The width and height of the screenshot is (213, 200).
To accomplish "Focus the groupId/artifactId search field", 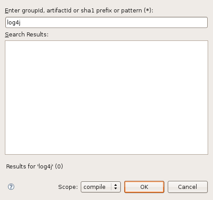I will [x=106, y=22].
